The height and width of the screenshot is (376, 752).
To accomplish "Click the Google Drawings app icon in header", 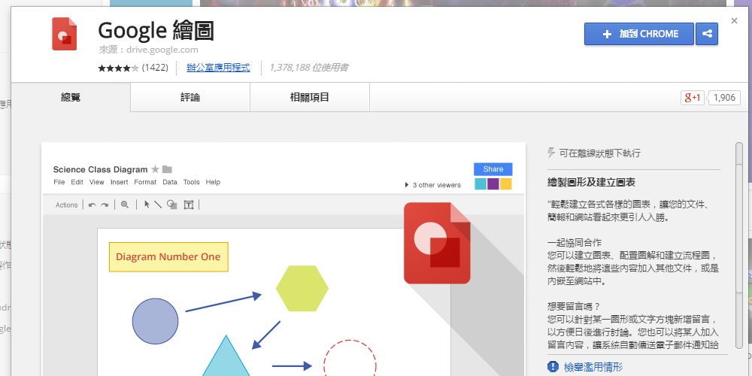I will click(65, 34).
